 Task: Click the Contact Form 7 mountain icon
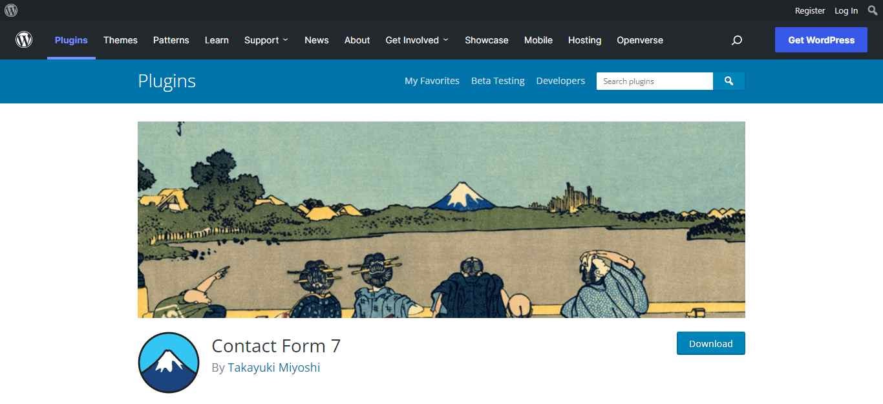point(169,363)
